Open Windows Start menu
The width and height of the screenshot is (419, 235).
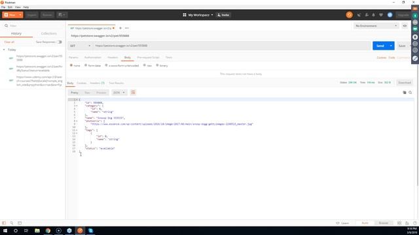(x=5, y=230)
